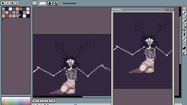Open the palette presets icon

click(12, 3)
